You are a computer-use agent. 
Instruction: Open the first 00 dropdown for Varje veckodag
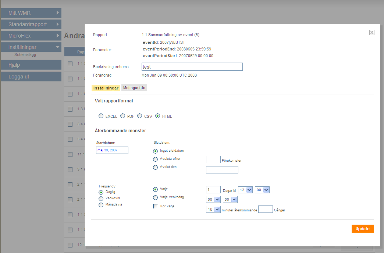pos(213,199)
